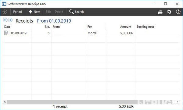Click the Booking note column header
This screenshot has width=183, height=110.
[x=145, y=27]
